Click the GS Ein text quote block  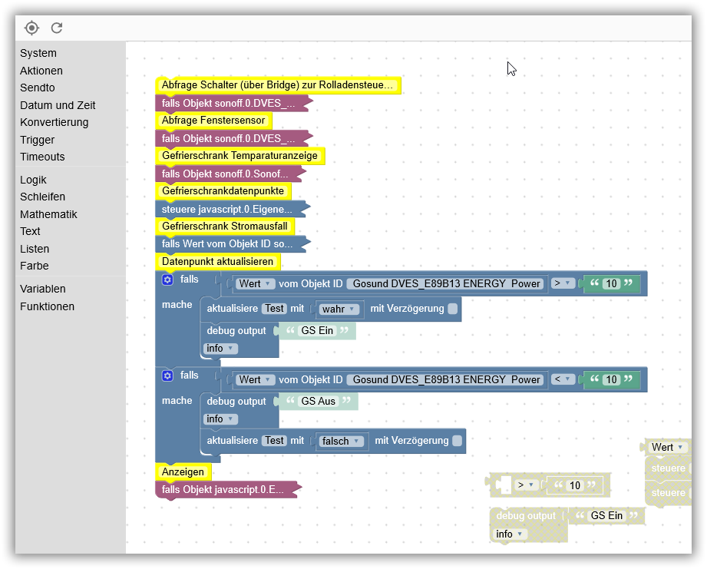tap(317, 330)
